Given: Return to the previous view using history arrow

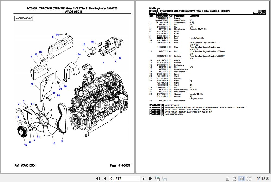Looking at the screenshot, I should pyautogui.click(x=157, y=178).
